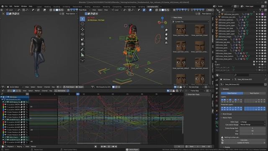This screenshot has height=151, width=268.
Task: Open Pose Options dropdown in center viewport
Action: (207, 14)
